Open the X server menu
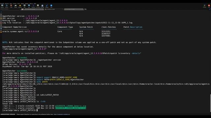This screenshot has height=118, width=211. coord(15,4)
